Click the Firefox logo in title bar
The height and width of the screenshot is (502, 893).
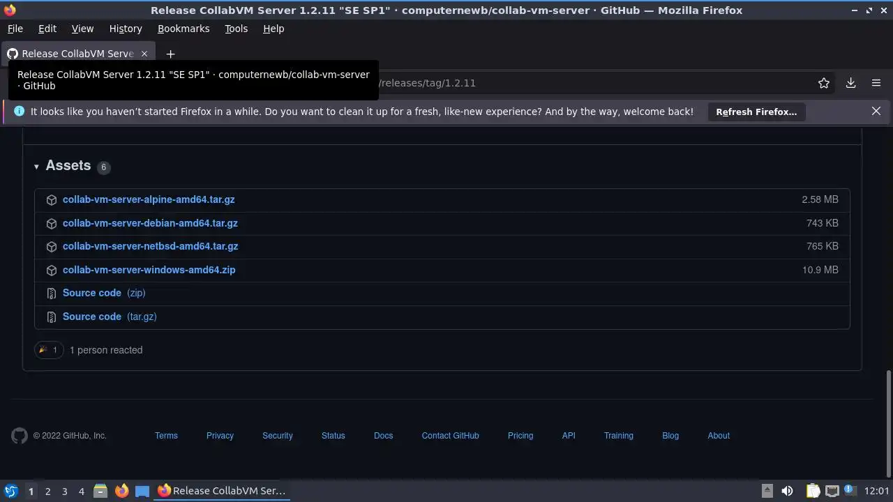(x=9, y=10)
